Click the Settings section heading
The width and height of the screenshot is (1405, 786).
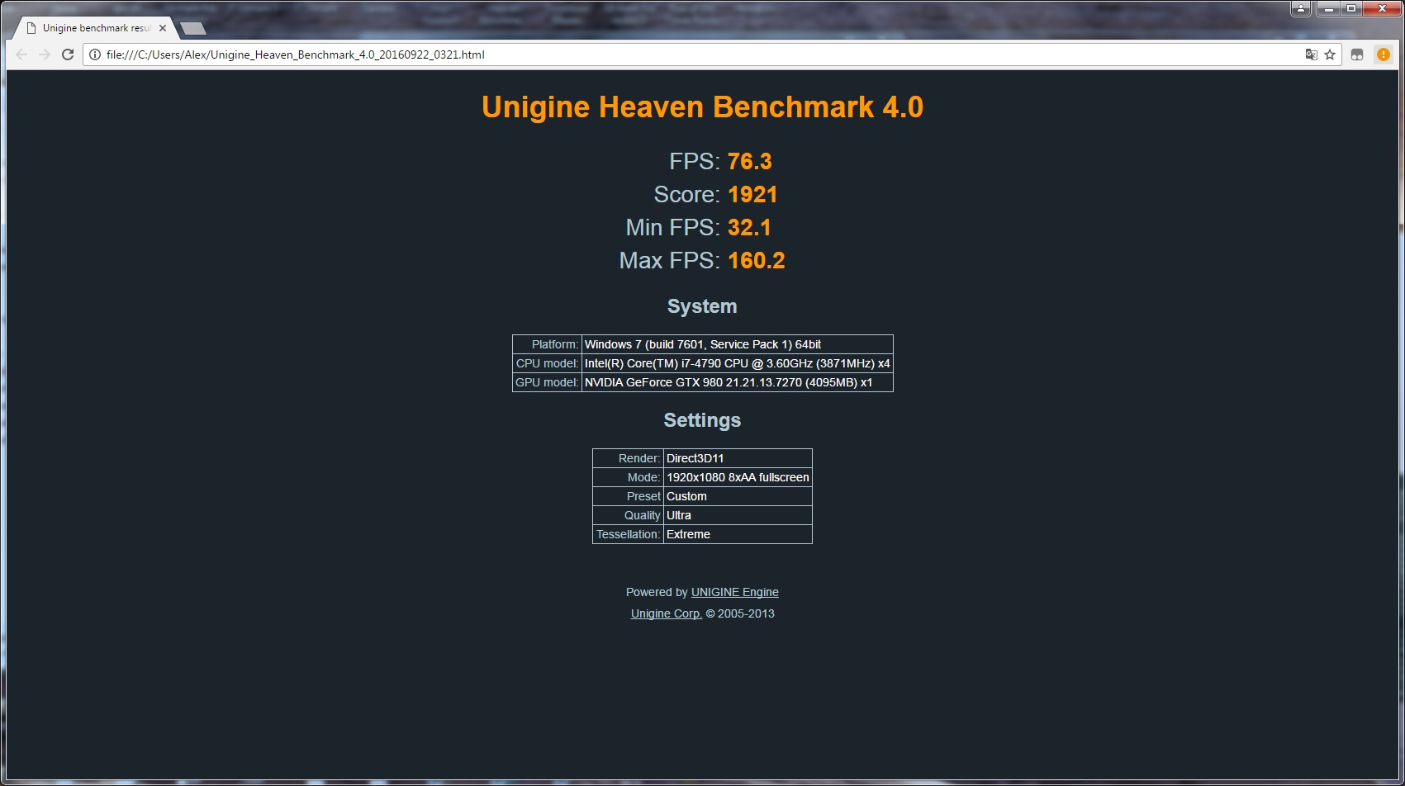pos(702,420)
